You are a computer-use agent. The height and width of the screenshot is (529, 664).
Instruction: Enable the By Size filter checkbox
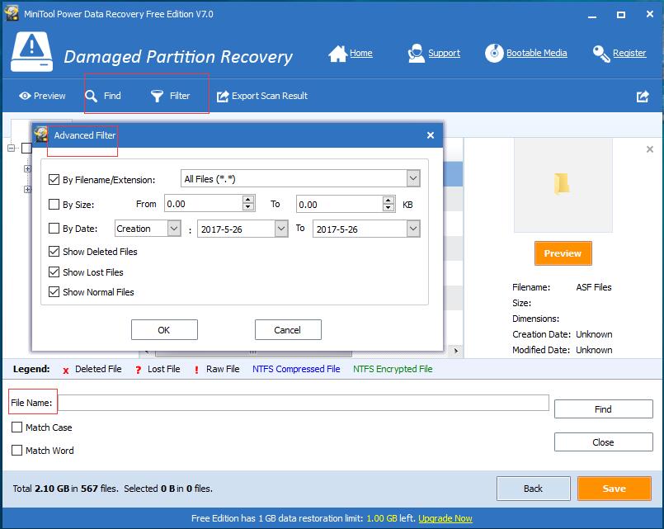54,204
